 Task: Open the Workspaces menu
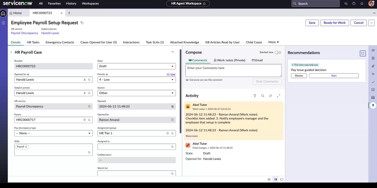90,4
